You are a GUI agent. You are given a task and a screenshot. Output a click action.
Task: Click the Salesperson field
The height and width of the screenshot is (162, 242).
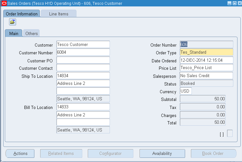tap(207, 76)
